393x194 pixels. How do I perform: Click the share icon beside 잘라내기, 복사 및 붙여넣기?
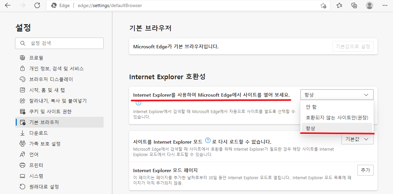pyautogui.click(x=22, y=101)
